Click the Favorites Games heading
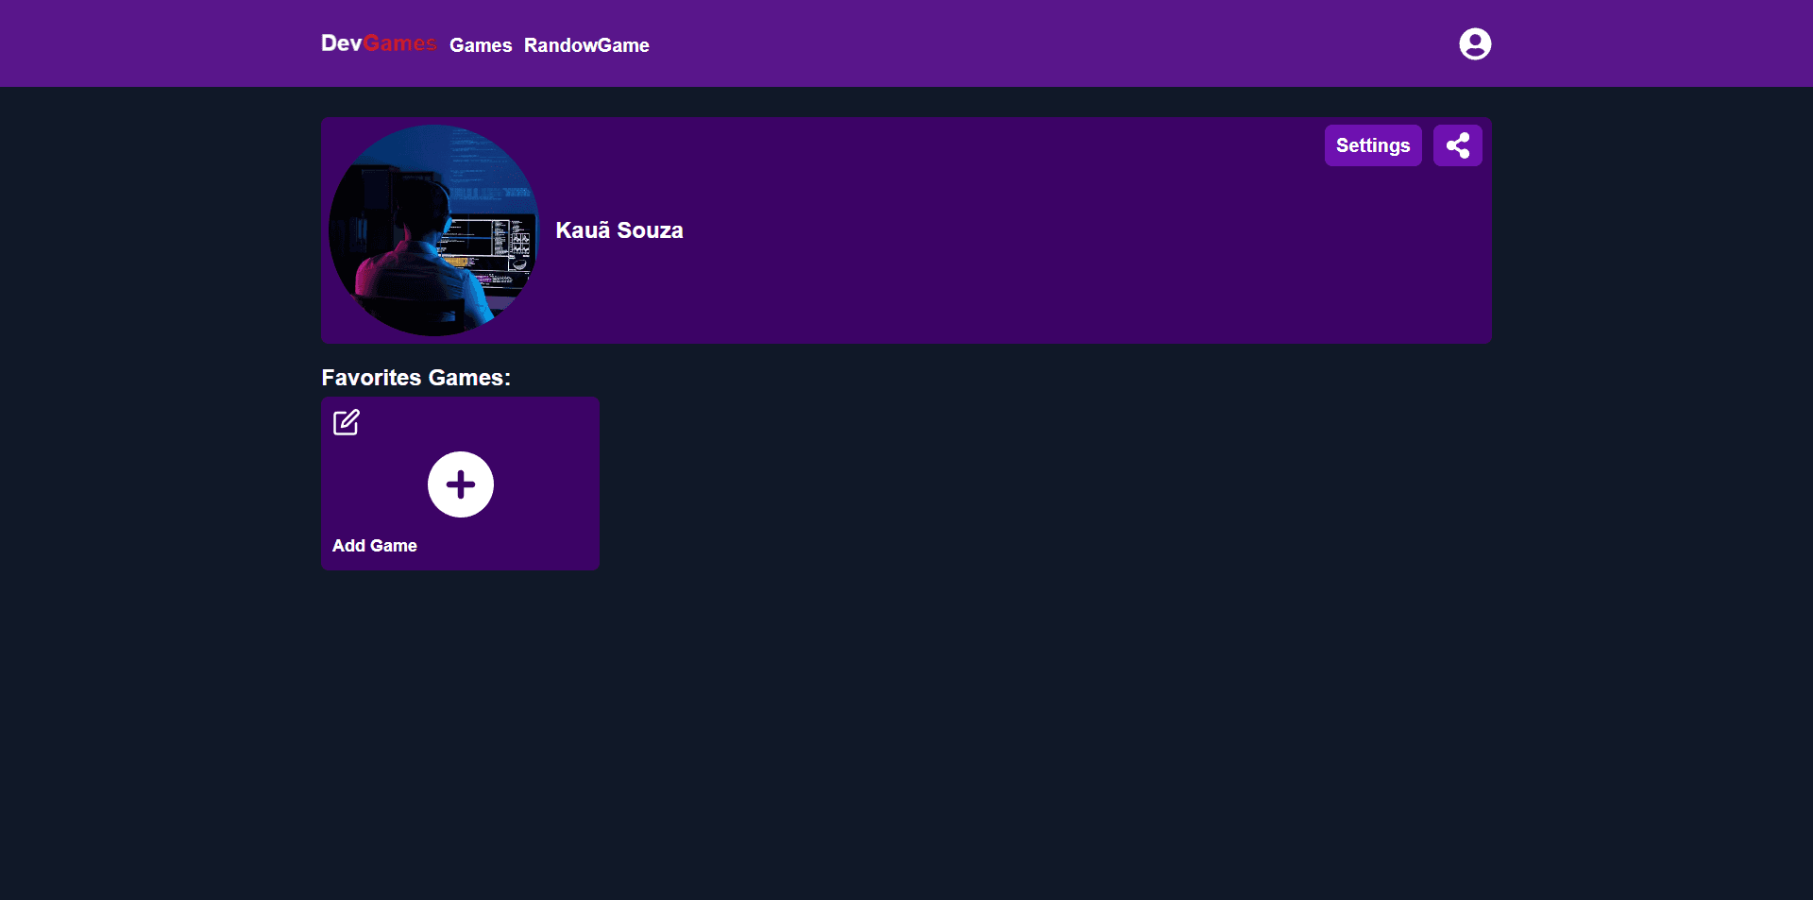The image size is (1813, 900). pyautogui.click(x=415, y=378)
